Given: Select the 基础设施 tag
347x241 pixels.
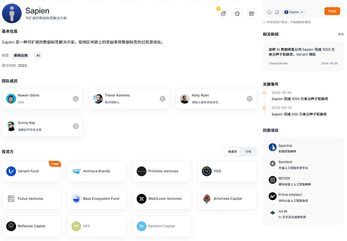Looking at the screenshot, I should point(21,56).
